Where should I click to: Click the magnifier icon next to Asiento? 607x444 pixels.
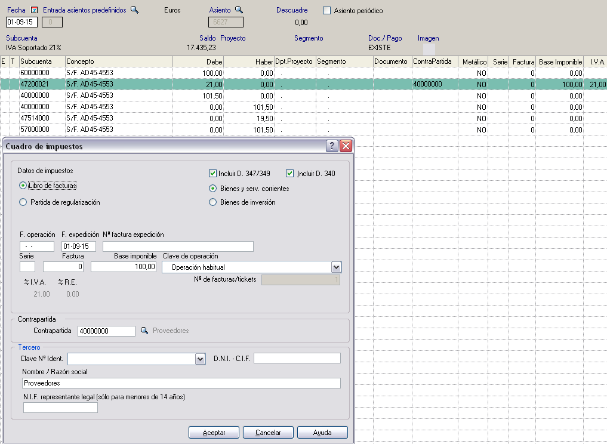click(x=239, y=10)
